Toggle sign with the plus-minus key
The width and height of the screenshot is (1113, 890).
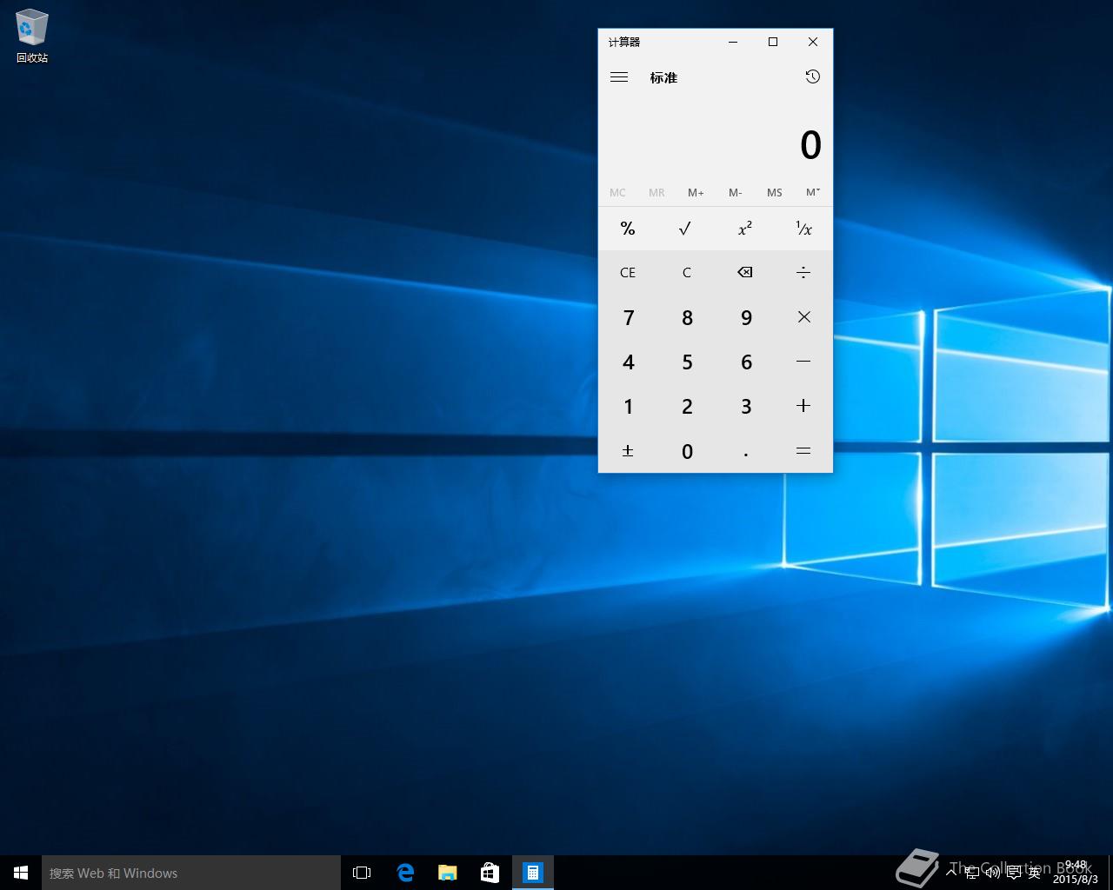pyautogui.click(x=628, y=451)
